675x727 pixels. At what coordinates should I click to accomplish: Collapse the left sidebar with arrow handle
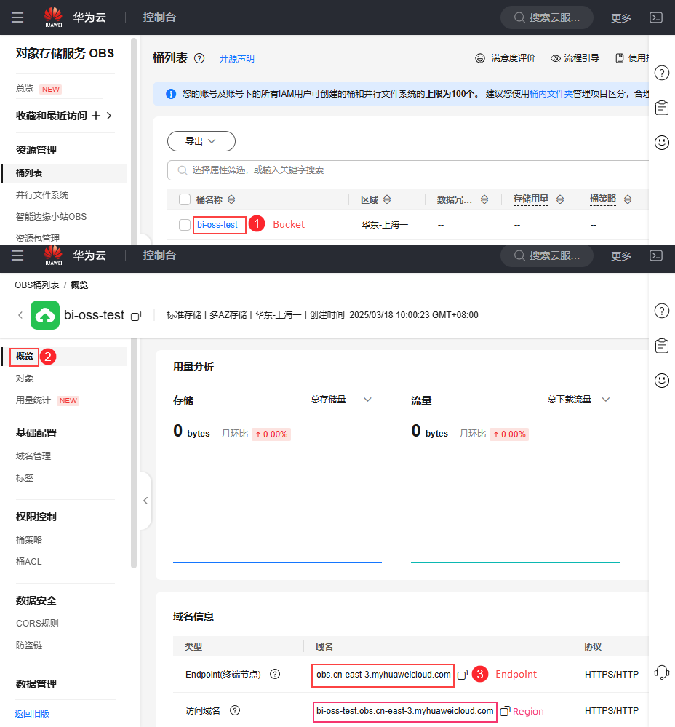click(145, 501)
